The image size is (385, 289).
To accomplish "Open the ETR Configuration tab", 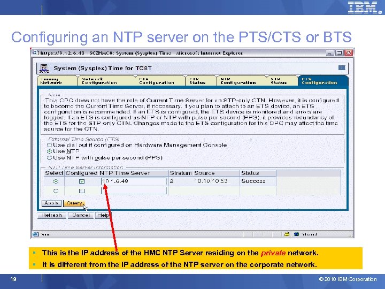I will click(x=160, y=81).
